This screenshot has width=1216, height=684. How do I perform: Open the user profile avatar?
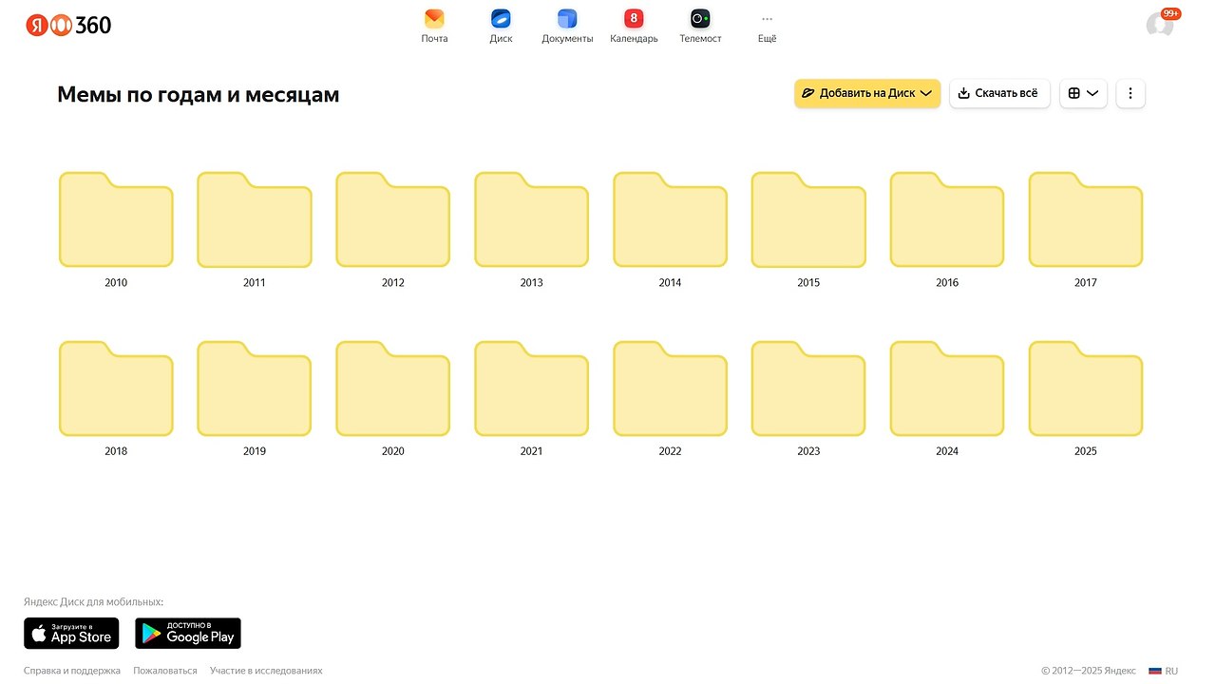coord(1159,25)
